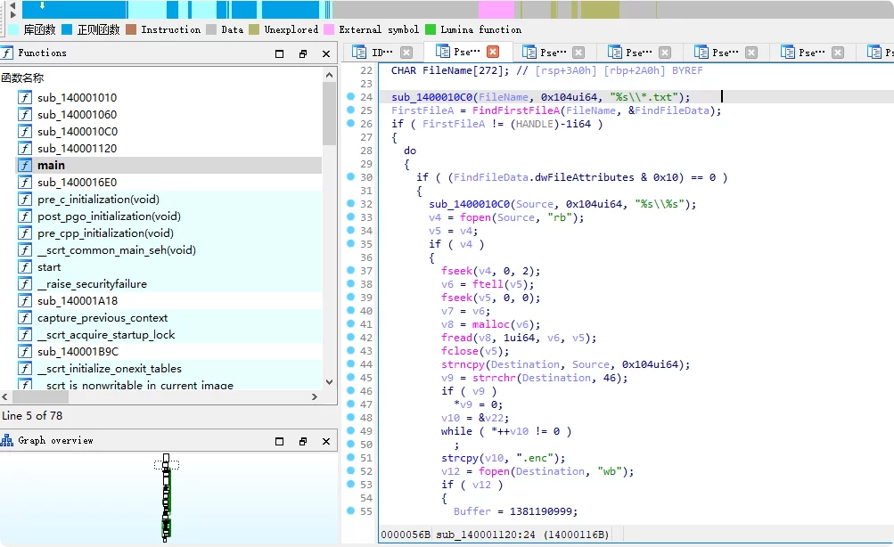894x547 pixels.
Task: Click the pink External symbol region in navigation band
Action: click(496, 10)
